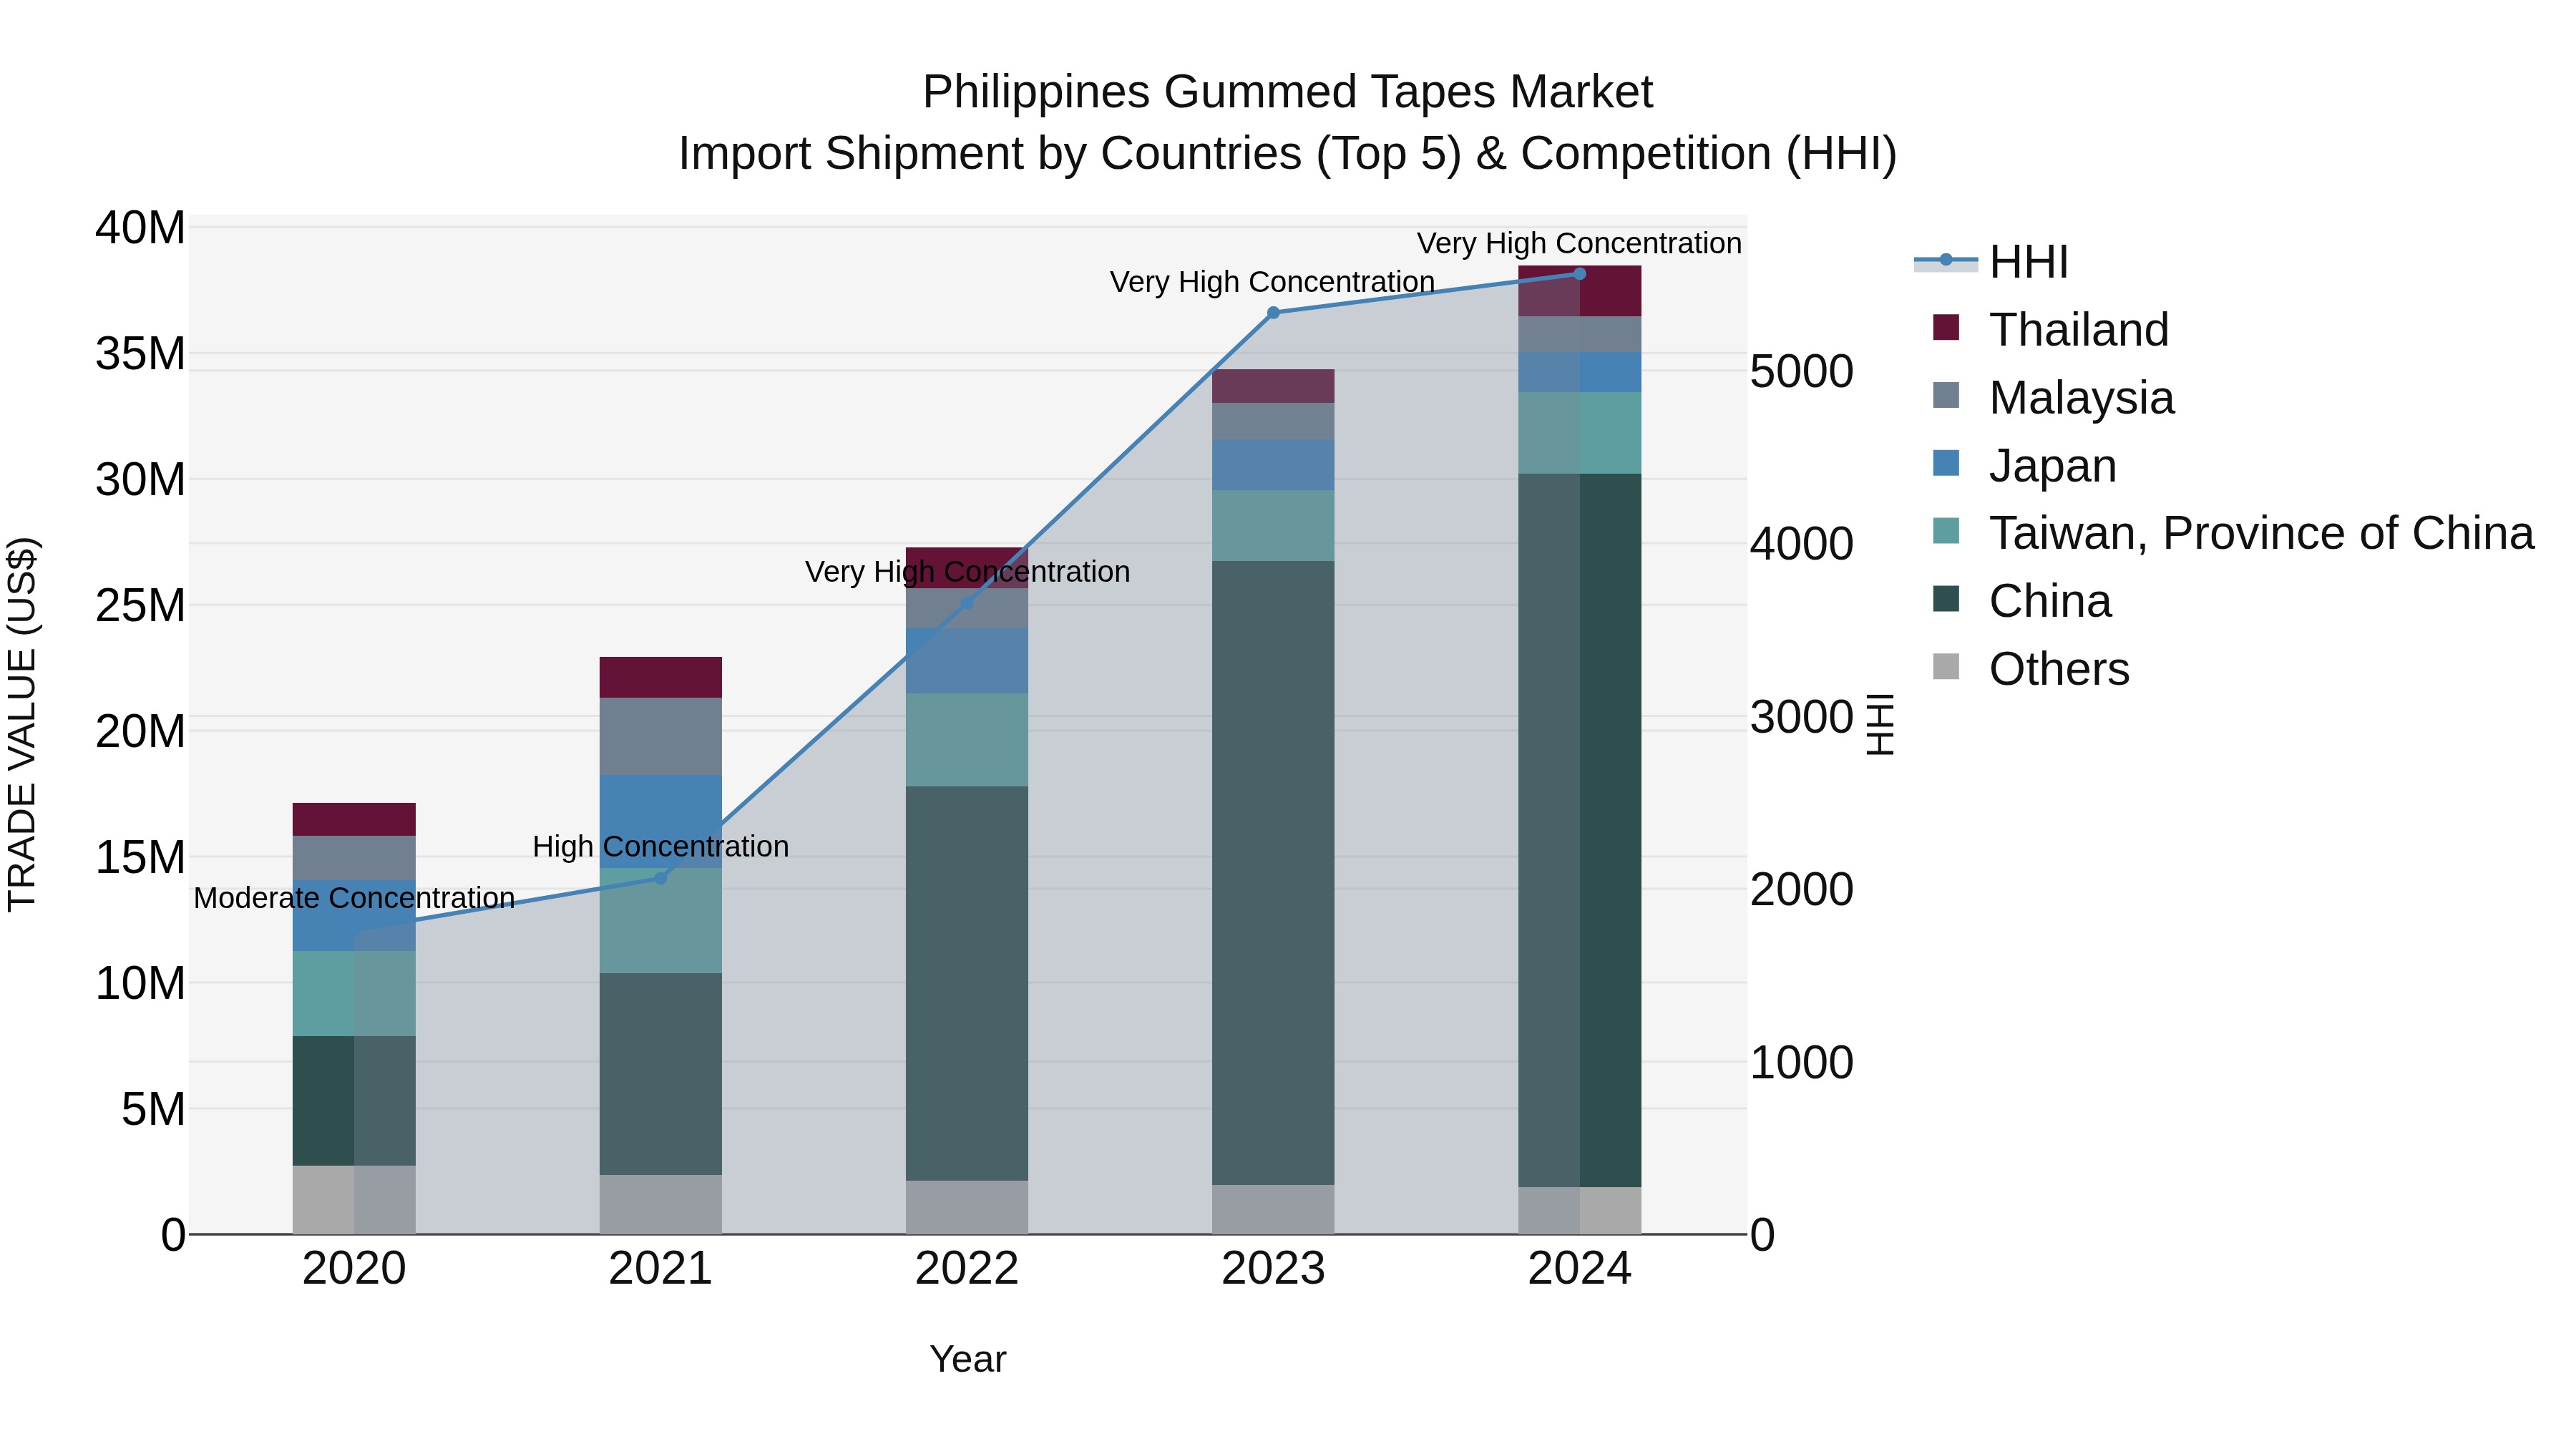The width and height of the screenshot is (2576, 1449).
Task: Click the 'Philippines Gummed Tapes Market' title
Action: [1287, 92]
